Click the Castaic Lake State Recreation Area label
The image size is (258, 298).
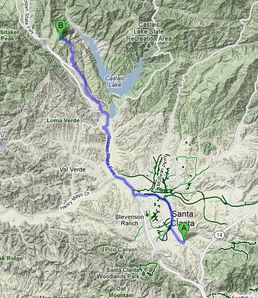149,32
